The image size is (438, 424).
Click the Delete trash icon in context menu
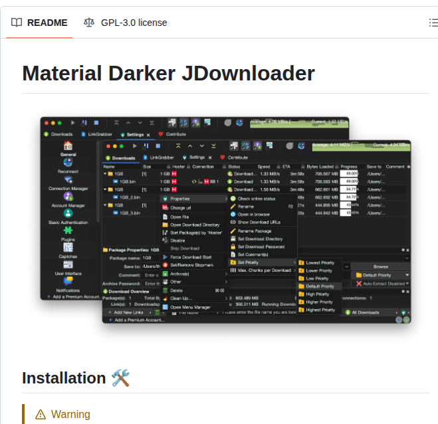(x=165, y=290)
